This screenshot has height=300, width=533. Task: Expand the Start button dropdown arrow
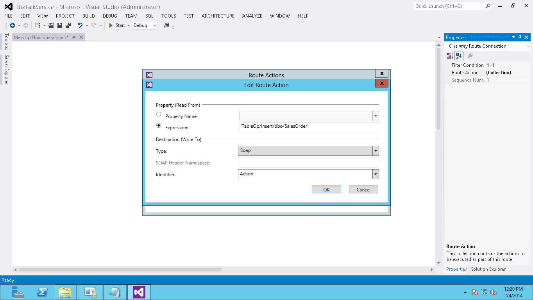pyautogui.click(x=129, y=25)
